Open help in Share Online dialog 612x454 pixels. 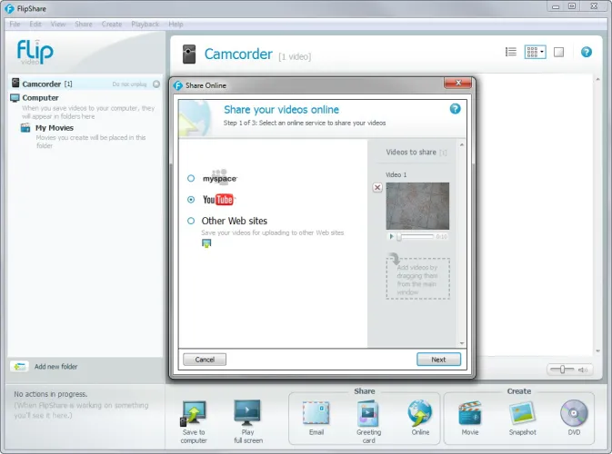[455, 109]
